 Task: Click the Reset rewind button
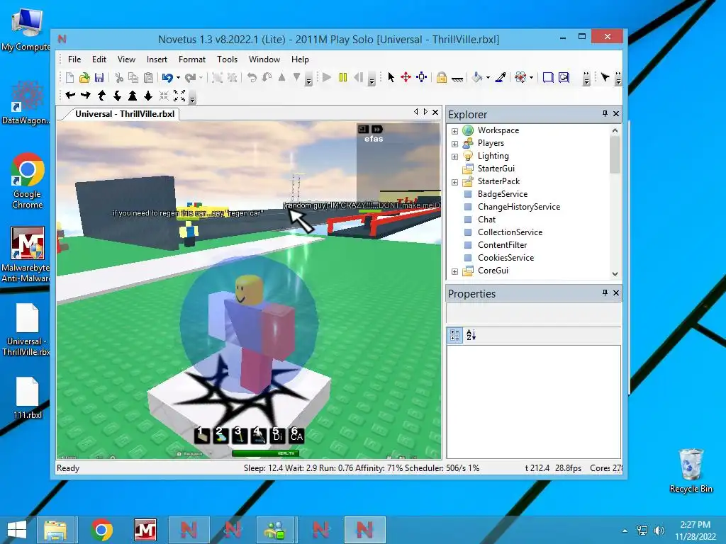tap(358, 77)
